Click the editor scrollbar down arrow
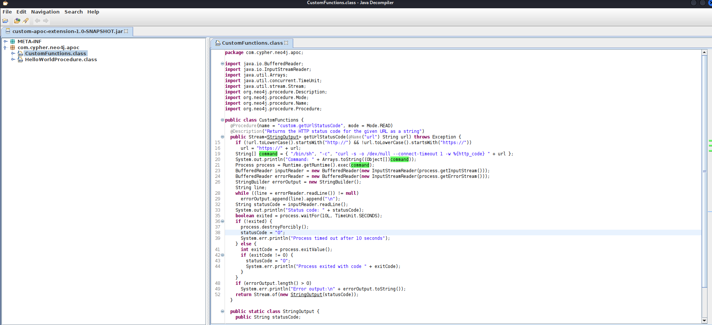The image size is (712, 325). pos(705,321)
